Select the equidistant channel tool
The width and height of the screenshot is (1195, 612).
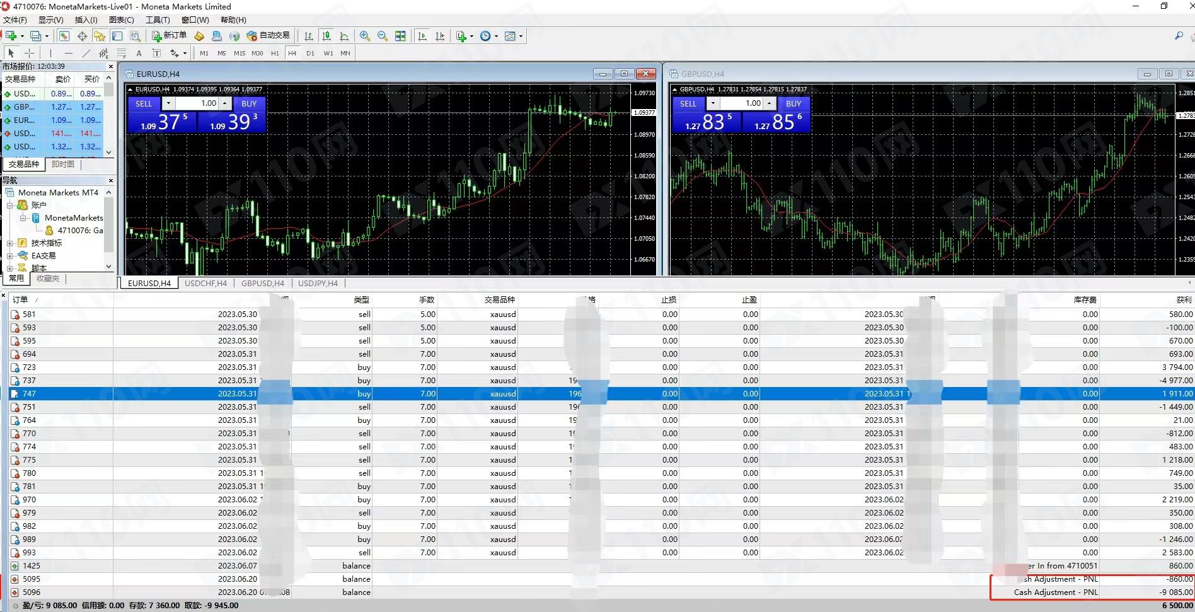tap(103, 53)
